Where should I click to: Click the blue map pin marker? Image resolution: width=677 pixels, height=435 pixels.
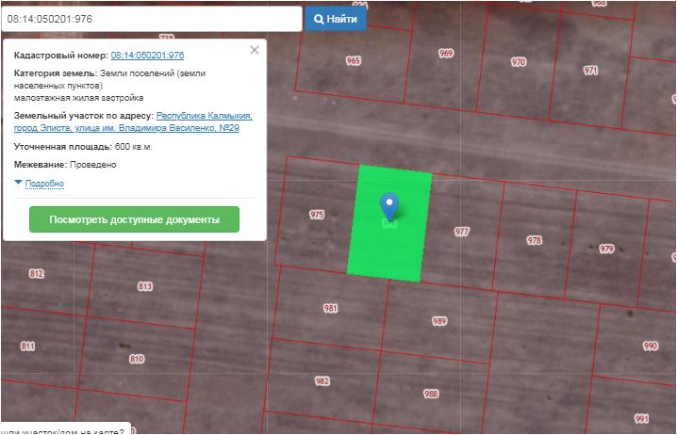[388, 204]
